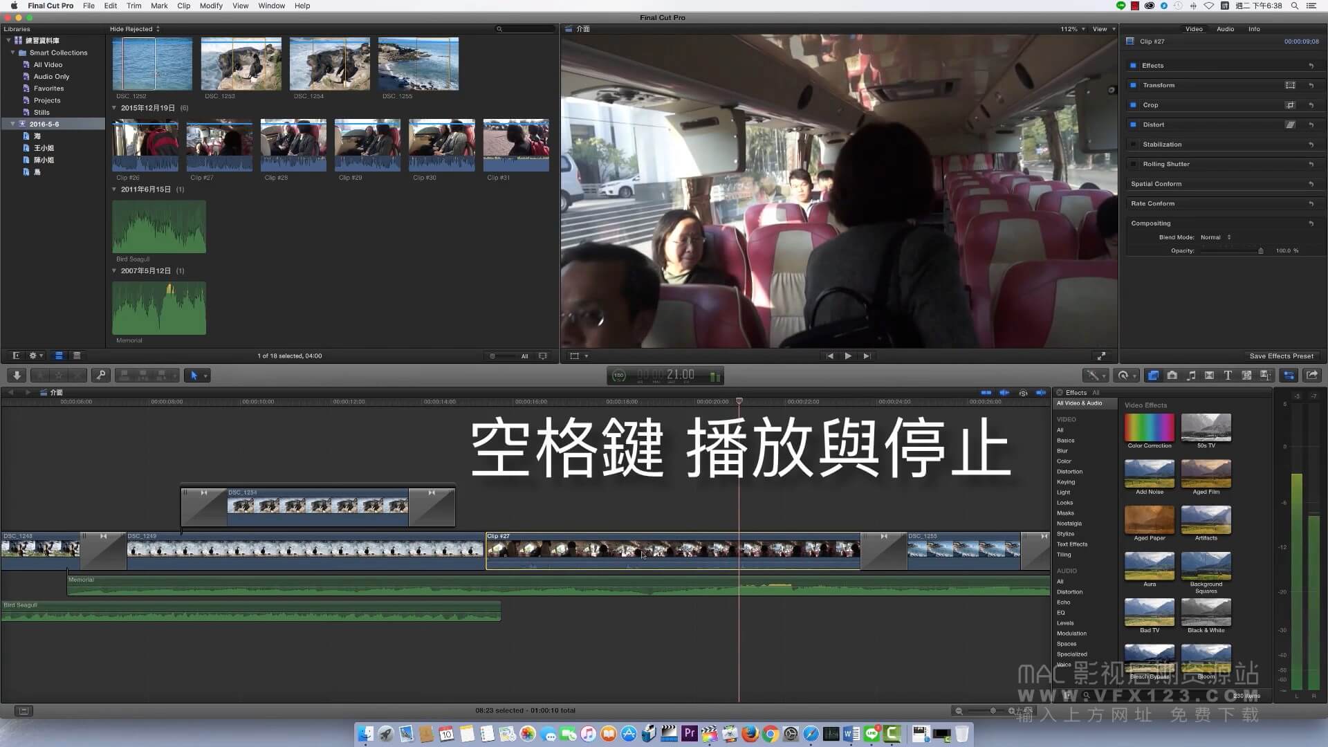This screenshot has width=1328, height=747.
Task: Toggle the Effects checkbox in inspector
Action: click(1133, 66)
